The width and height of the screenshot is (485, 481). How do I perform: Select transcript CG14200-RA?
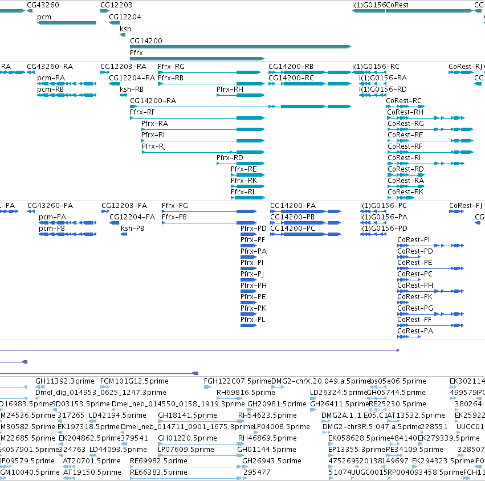coord(241,107)
